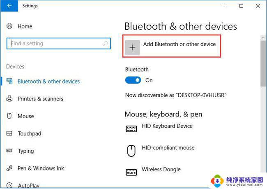Turn off the Bluetooth toggle switch
This screenshot has height=189, width=267.
[133, 80]
